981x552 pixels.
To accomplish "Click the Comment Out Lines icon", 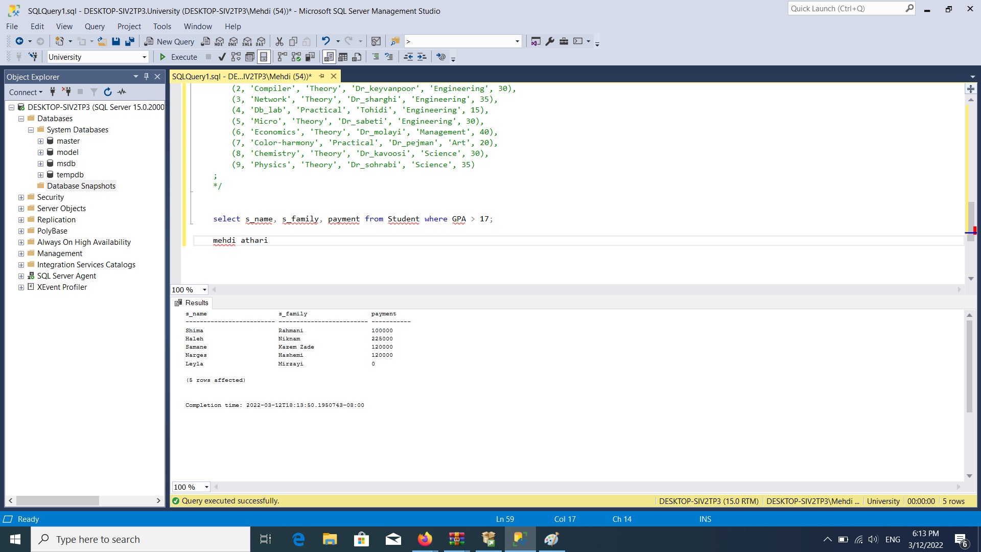I will click(x=376, y=57).
